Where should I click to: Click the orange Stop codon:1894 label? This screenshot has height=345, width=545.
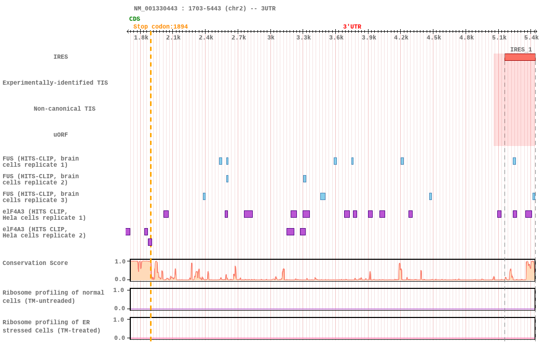pyautogui.click(x=160, y=27)
